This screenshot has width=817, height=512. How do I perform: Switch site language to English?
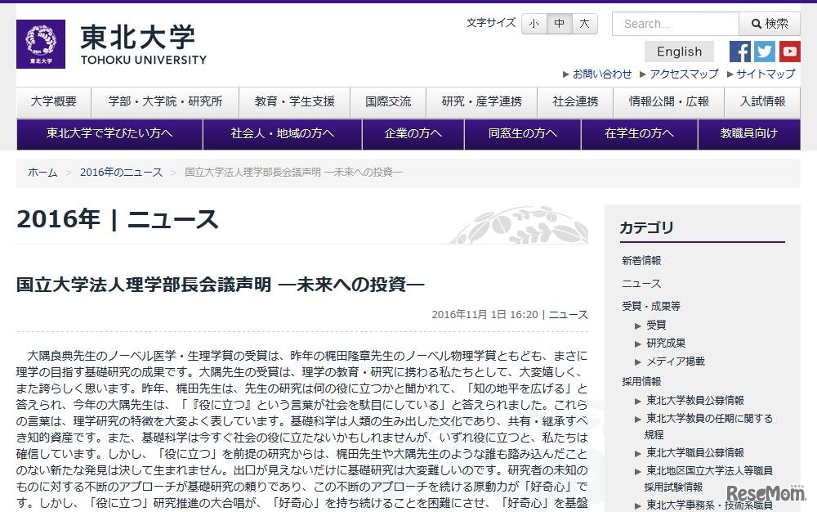coord(678,52)
